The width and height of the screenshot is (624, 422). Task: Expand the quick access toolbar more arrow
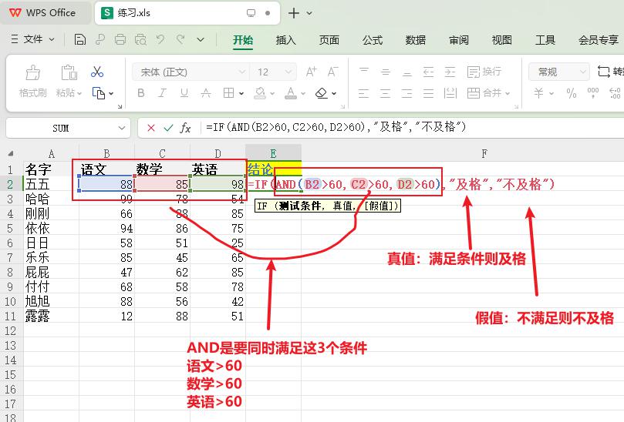pos(201,40)
